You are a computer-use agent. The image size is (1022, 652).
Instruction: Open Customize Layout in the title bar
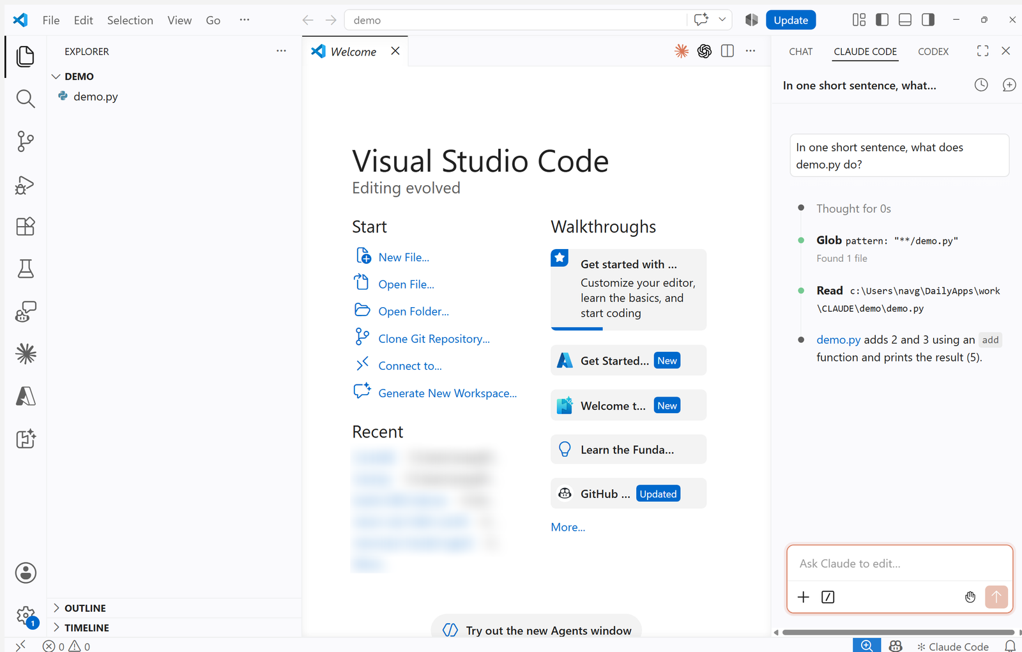click(x=859, y=20)
